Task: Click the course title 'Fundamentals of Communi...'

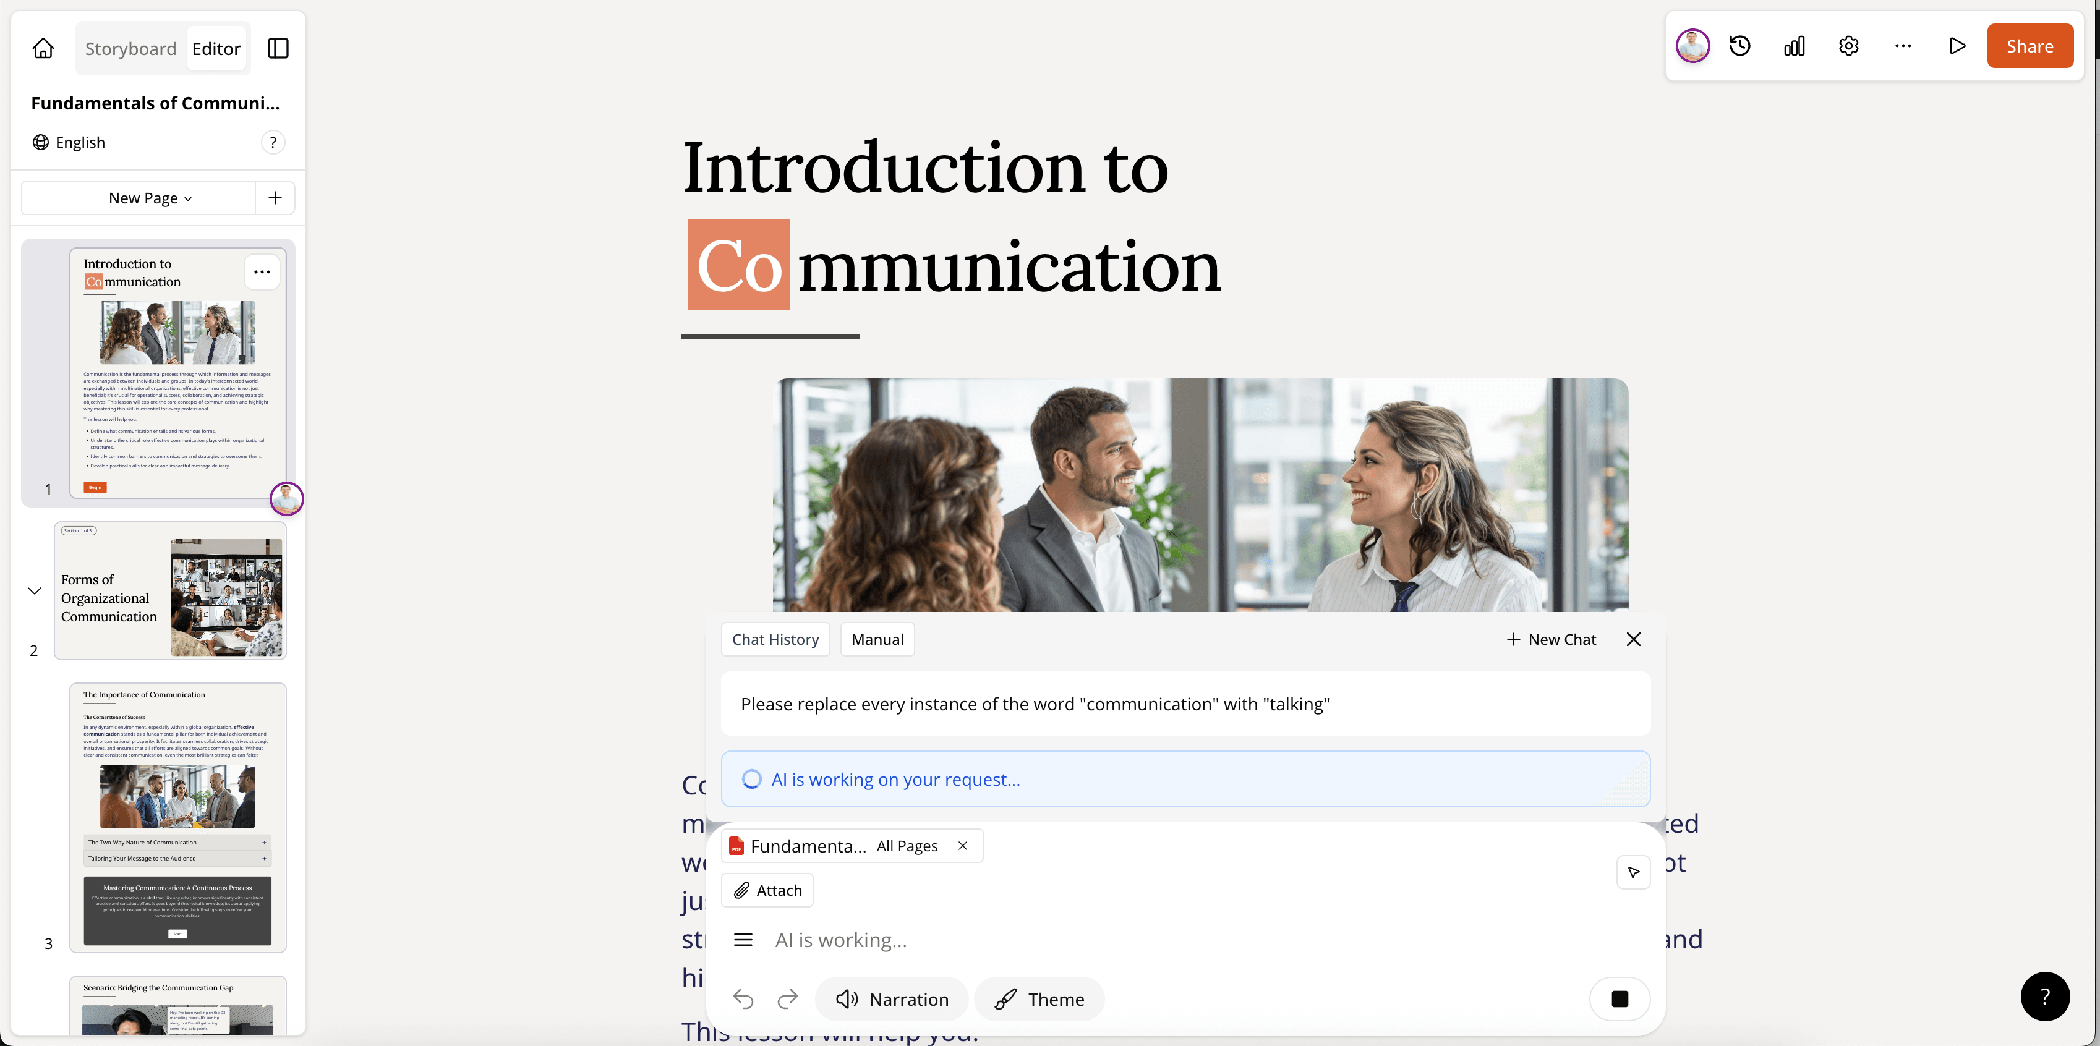Action: coord(155,103)
